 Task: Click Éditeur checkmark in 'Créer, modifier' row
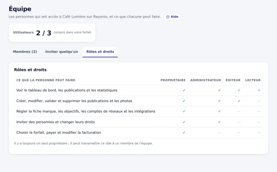coord(239,101)
